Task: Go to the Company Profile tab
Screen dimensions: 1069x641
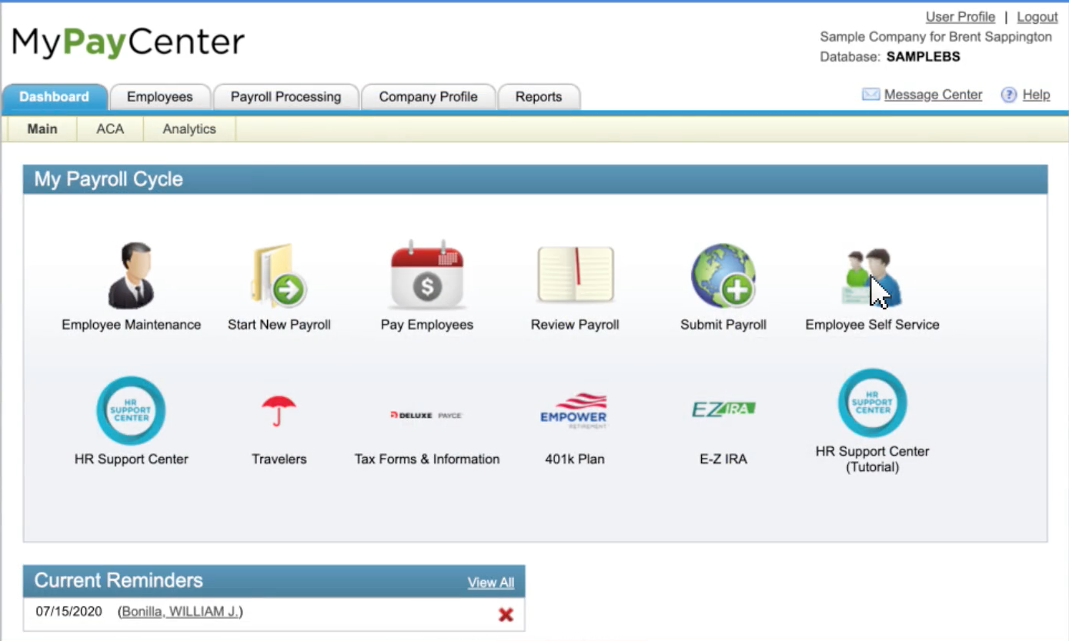Action: (428, 97)
